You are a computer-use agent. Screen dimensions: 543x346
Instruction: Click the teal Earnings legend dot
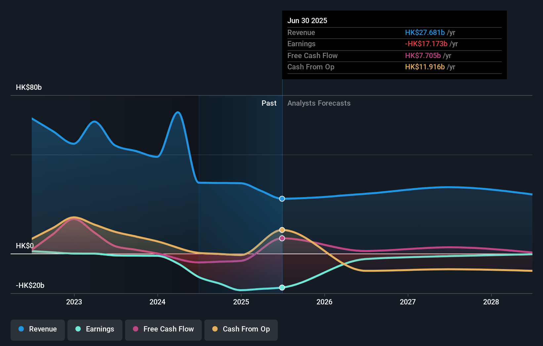click(x=77, y=329)
